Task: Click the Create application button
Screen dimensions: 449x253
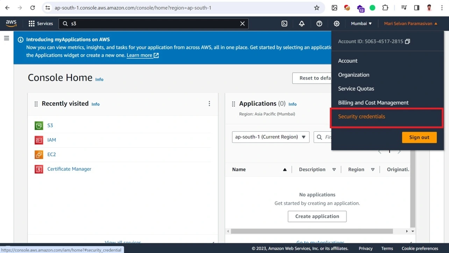Action: (317, 216)
